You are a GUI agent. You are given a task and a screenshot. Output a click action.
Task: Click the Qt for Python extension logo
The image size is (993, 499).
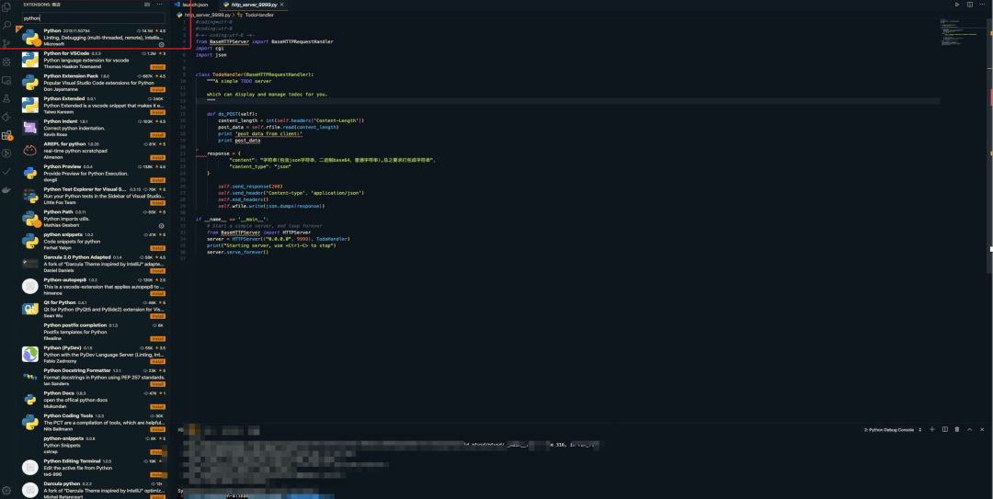29,309
